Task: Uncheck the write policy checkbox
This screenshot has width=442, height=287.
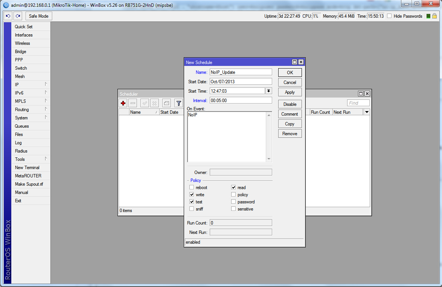Action: [192, 195]
